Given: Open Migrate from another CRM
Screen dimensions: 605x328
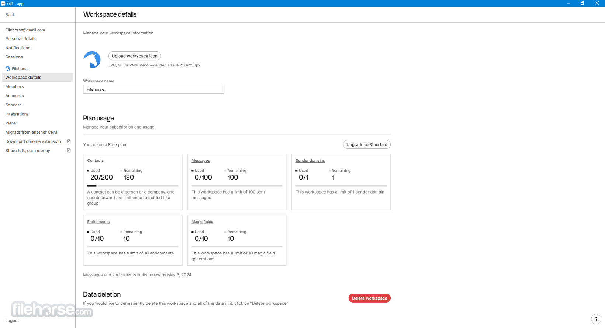Looking at the screenshot, I should 31,133.
